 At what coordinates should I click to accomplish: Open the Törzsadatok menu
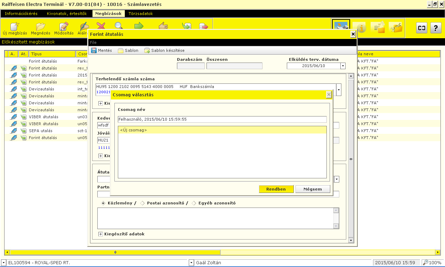[140, 14]
